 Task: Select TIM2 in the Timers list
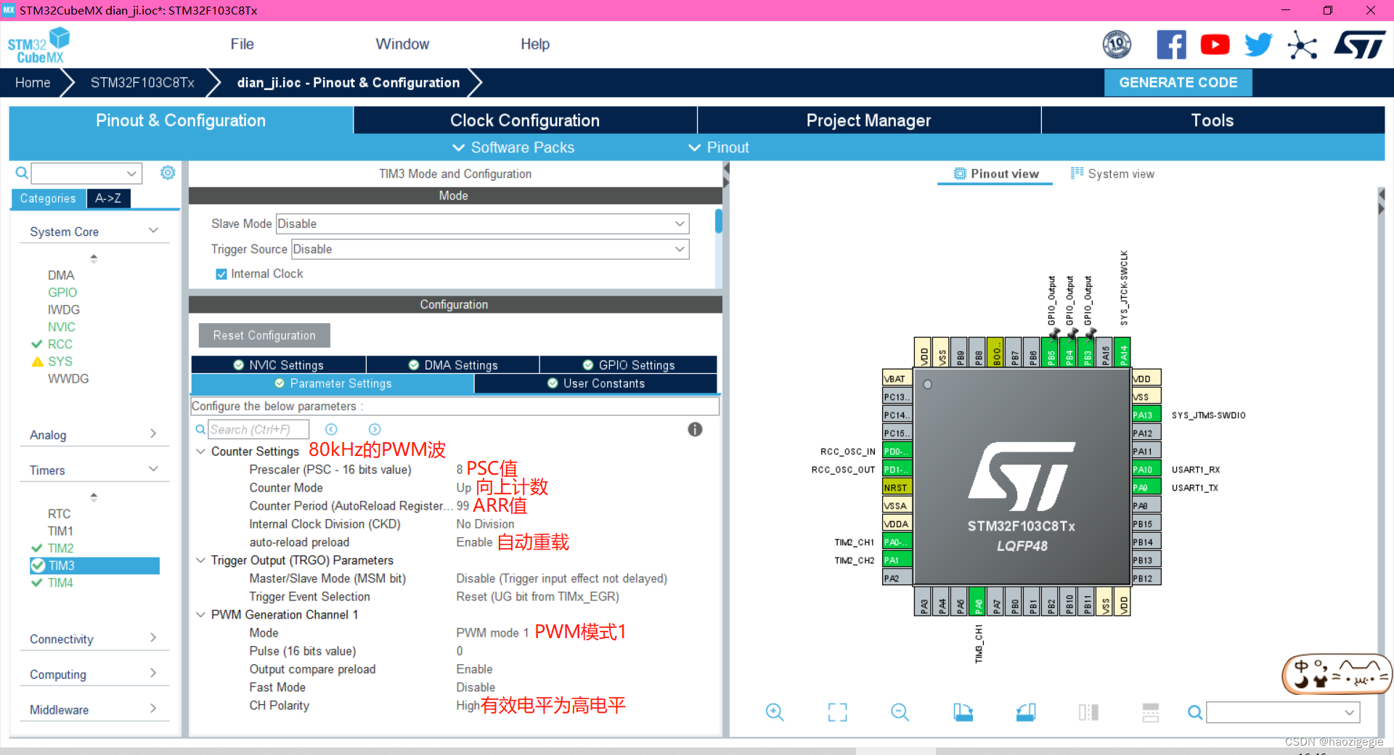tap(60, 548)
